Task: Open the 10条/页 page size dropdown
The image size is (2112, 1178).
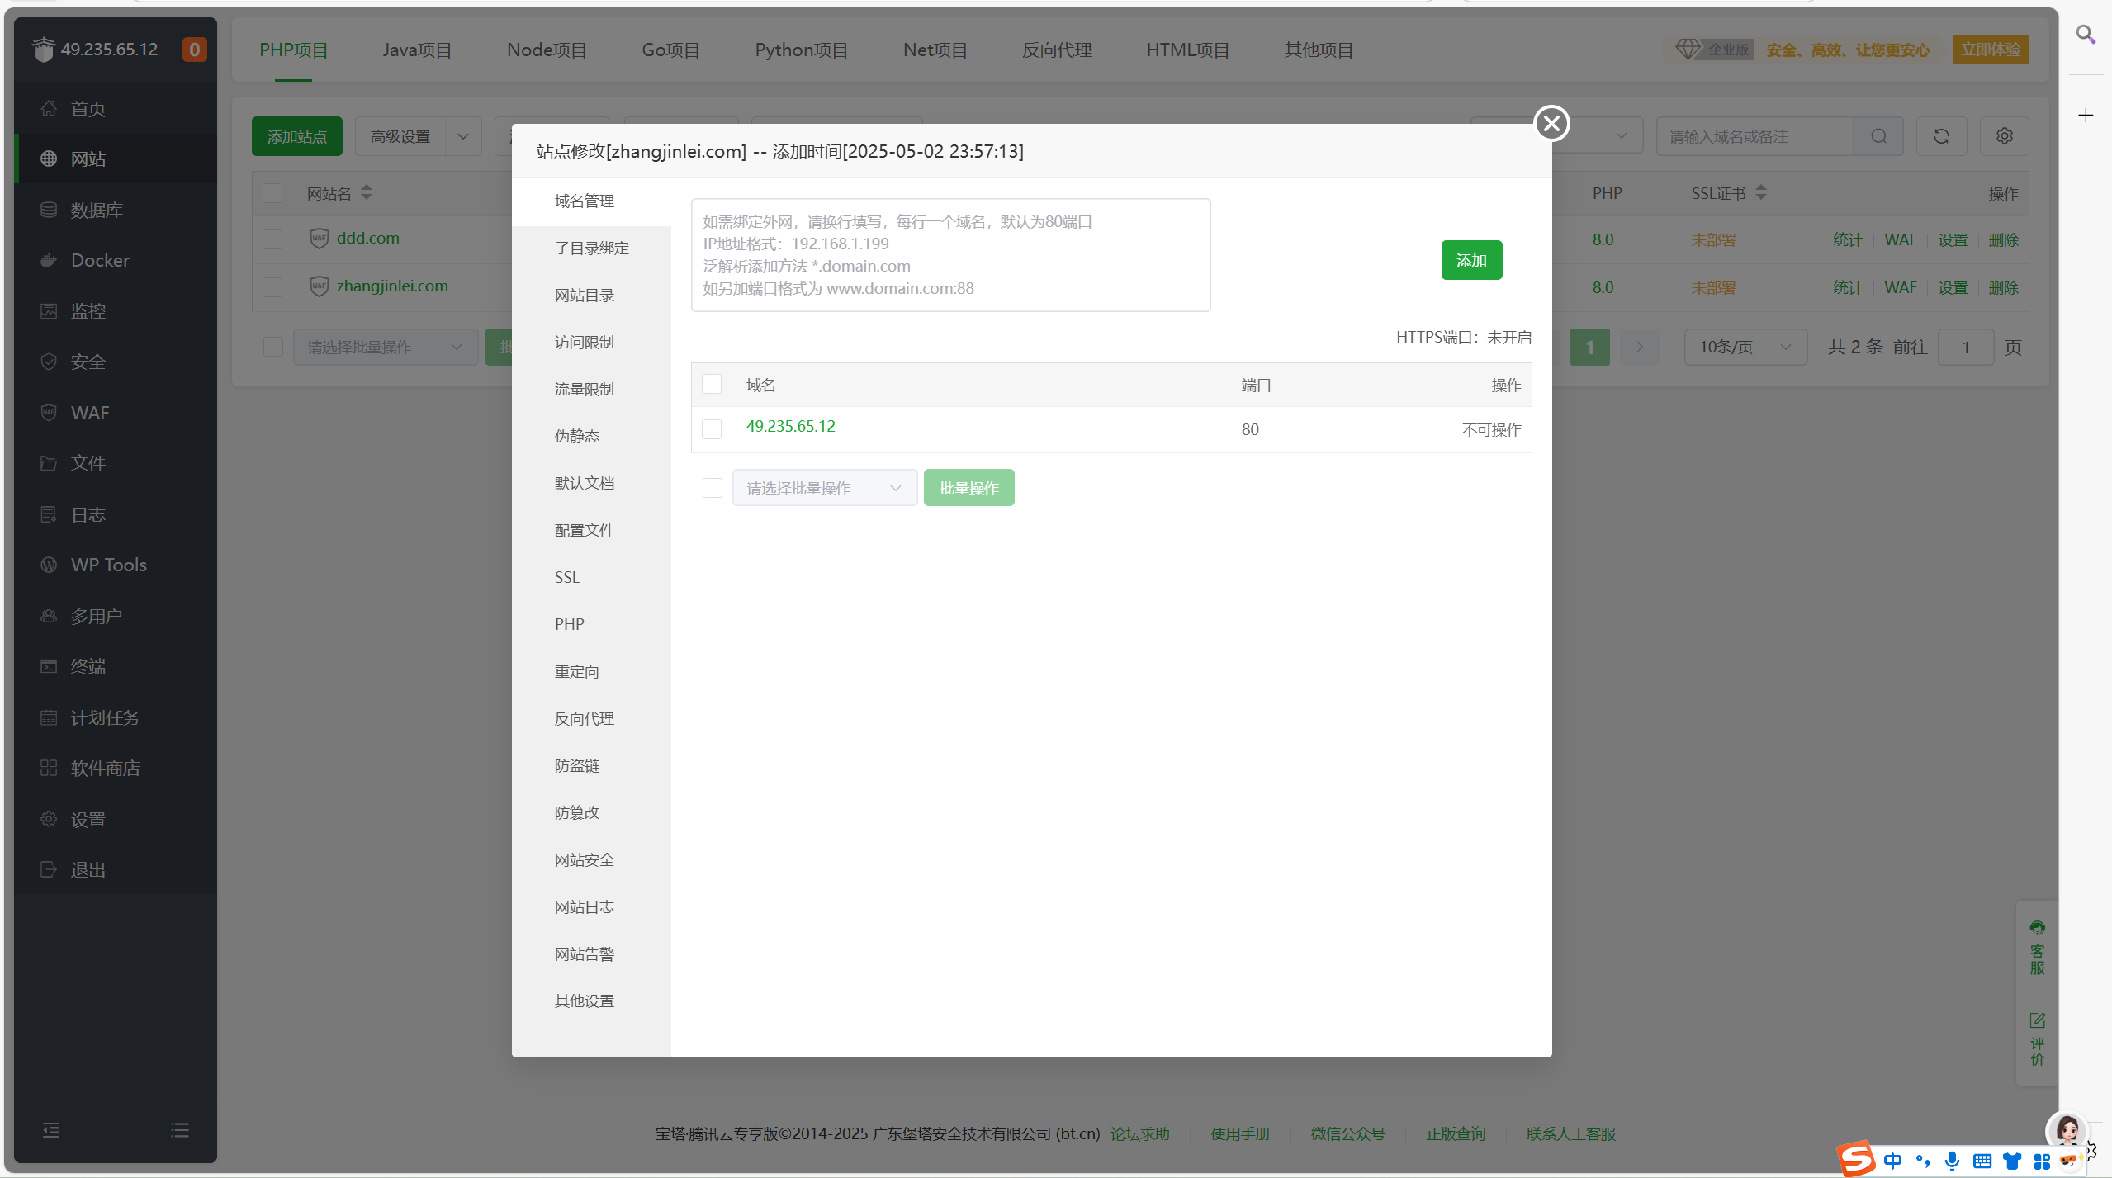Action: [1745, 347]
